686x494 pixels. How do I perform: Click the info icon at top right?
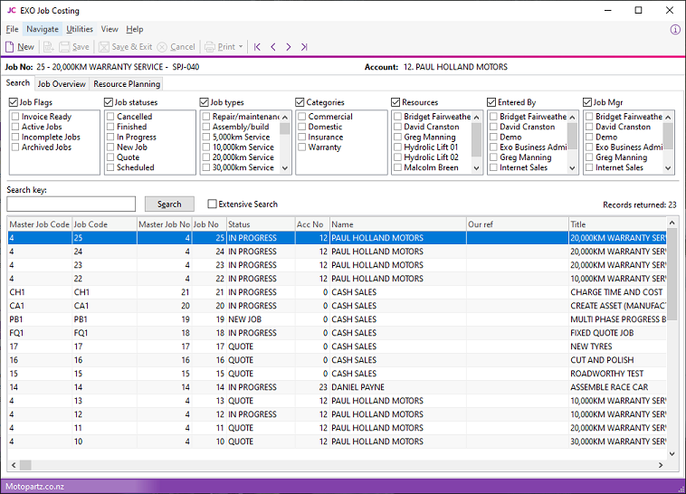coord(675,30)
